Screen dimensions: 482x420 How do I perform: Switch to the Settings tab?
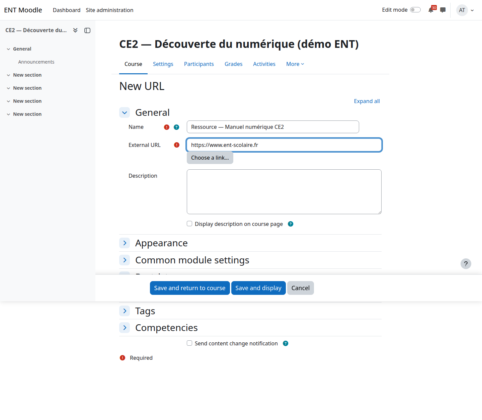point(163,64)
